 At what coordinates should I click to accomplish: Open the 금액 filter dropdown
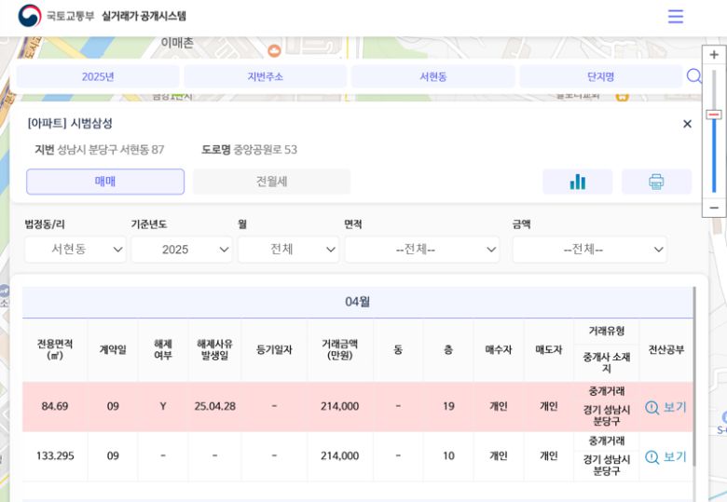(589, 250)
